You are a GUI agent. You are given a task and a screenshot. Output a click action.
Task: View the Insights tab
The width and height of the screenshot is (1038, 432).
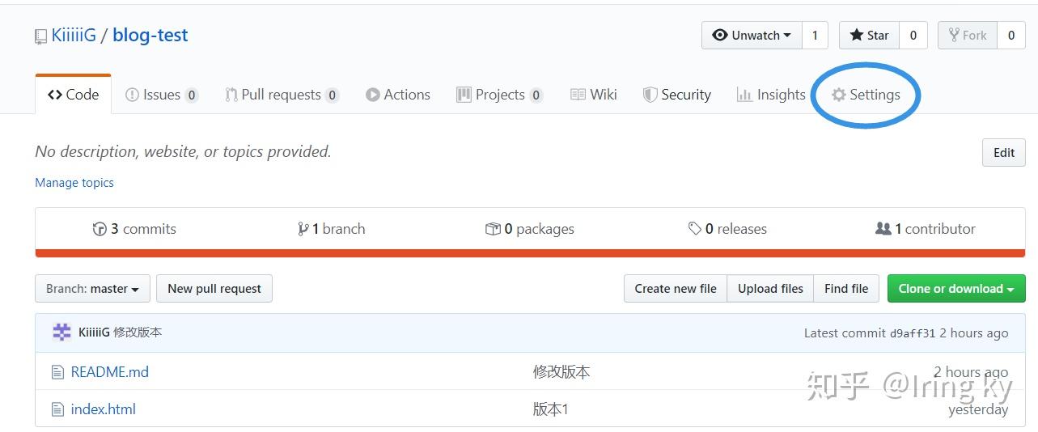(x=771, y=95)
